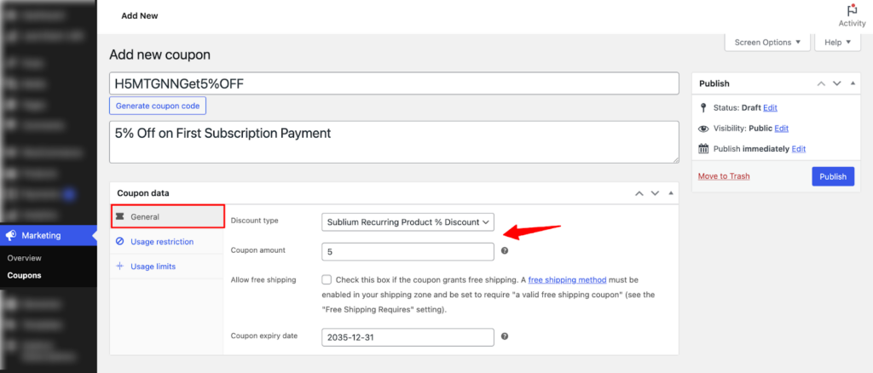The image size is (873, 373).
Task: Expand the Screen Options panel
Action: 767,42
